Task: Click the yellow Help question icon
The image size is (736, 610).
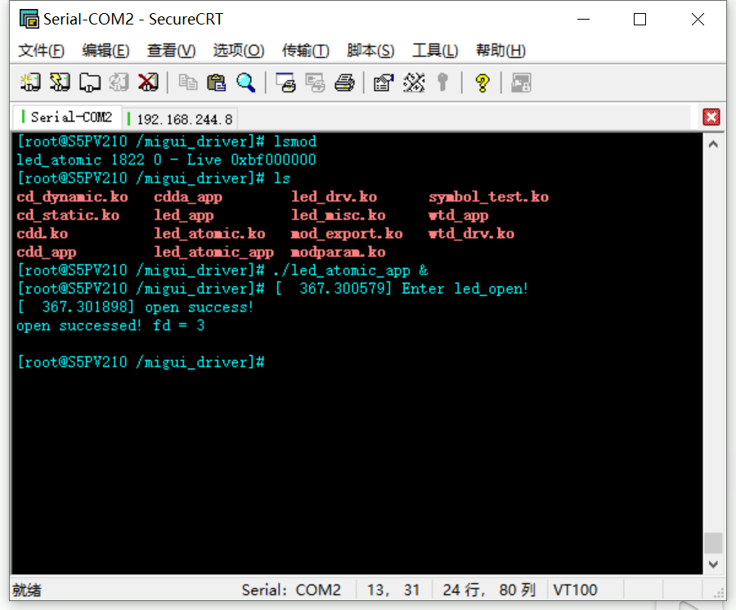Action: click(x=482, y=83)
